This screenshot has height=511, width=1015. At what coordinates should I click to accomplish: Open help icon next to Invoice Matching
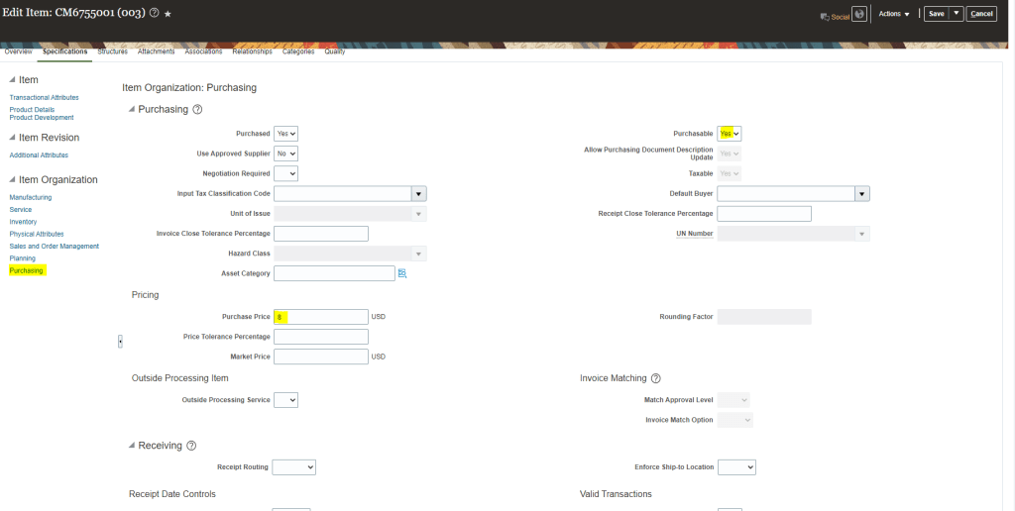click(x=655, y=378)
